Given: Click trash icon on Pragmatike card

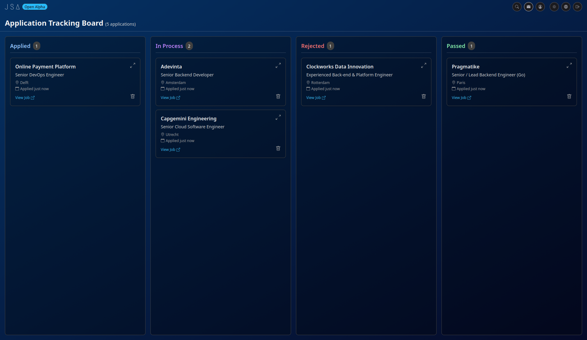Looking at the screenshot, I should point(569,96).
